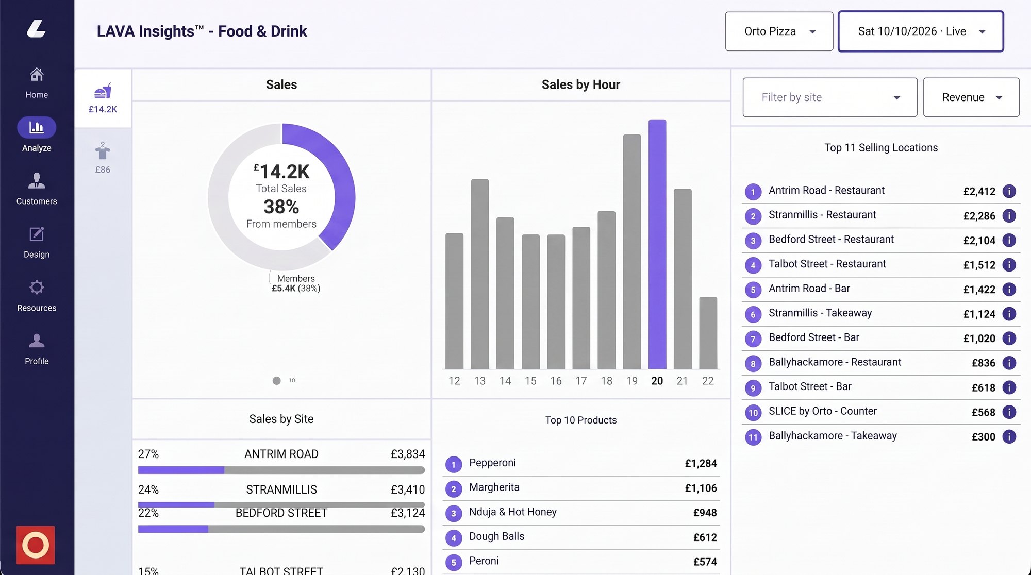Show info for Ballyhackamore - Takeaway
The width and height of the screenshot is (1031, 575).
coord(1009,436)
